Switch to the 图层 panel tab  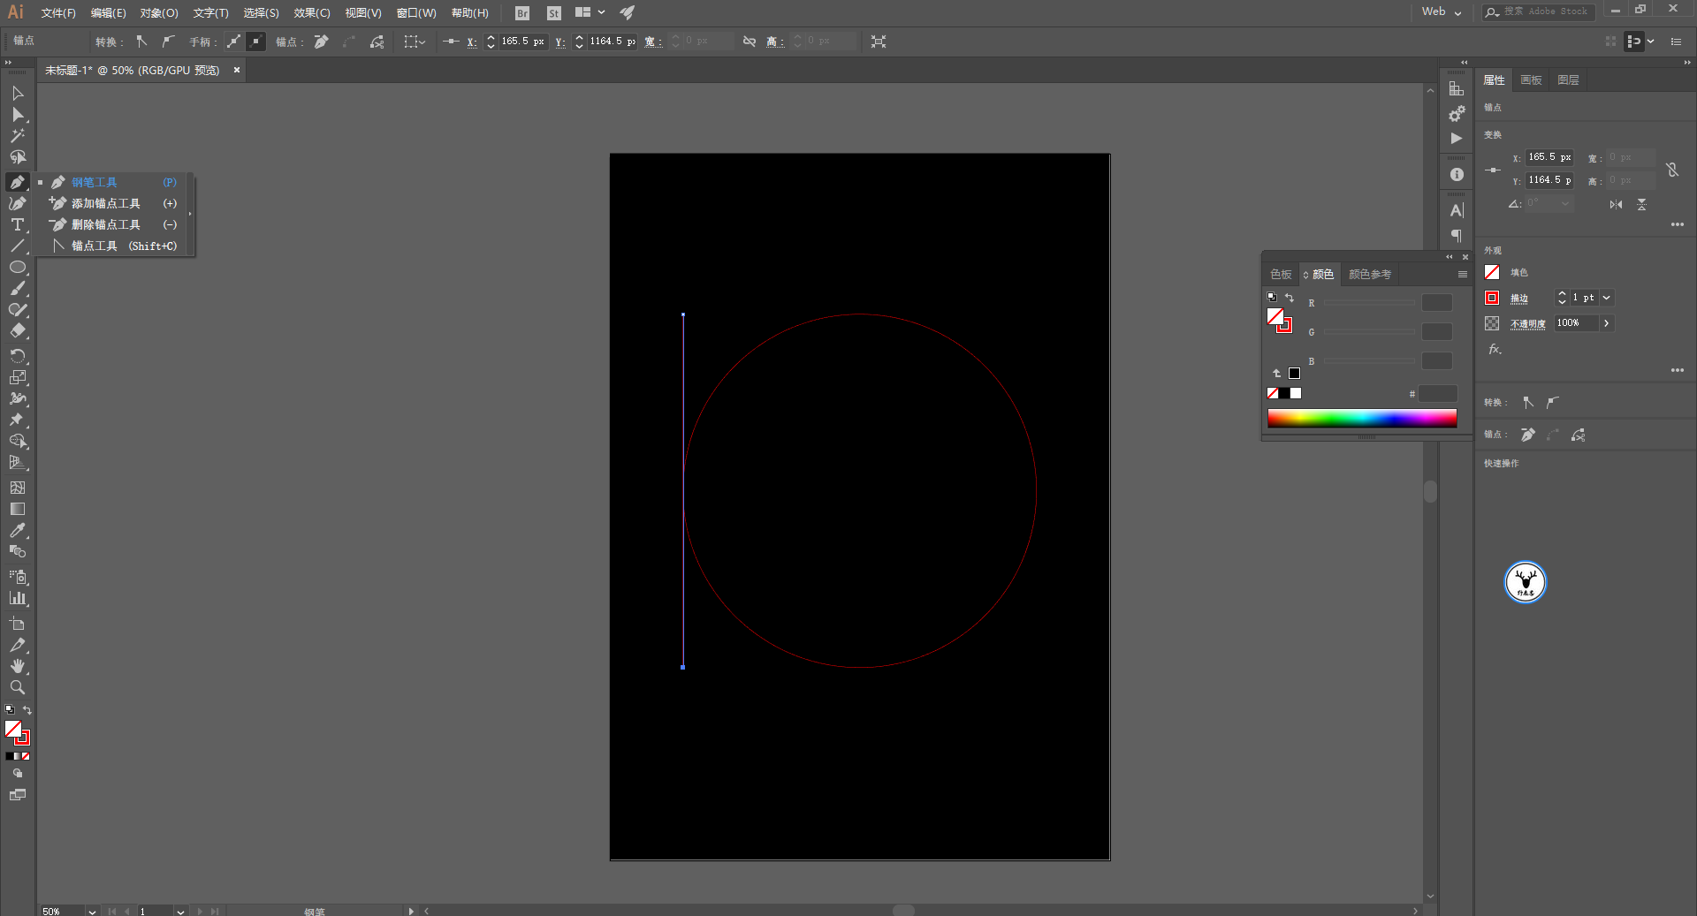(1568, 80)
